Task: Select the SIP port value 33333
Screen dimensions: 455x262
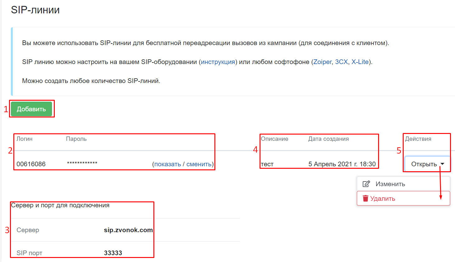Action: tap(113, 253)
